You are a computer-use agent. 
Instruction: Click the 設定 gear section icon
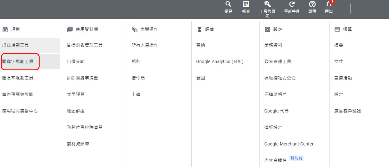click(x=267, y=29)
